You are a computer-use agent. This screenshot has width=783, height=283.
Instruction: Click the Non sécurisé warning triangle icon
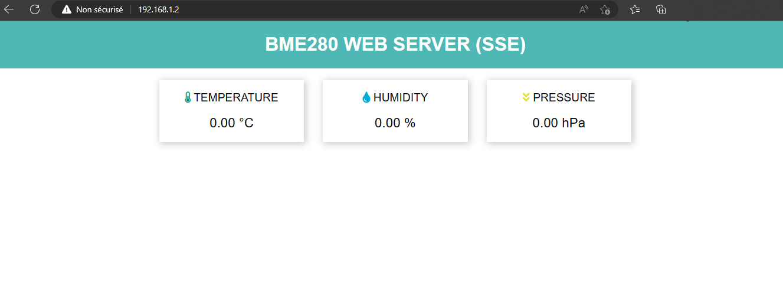click(x=67, y=9)
